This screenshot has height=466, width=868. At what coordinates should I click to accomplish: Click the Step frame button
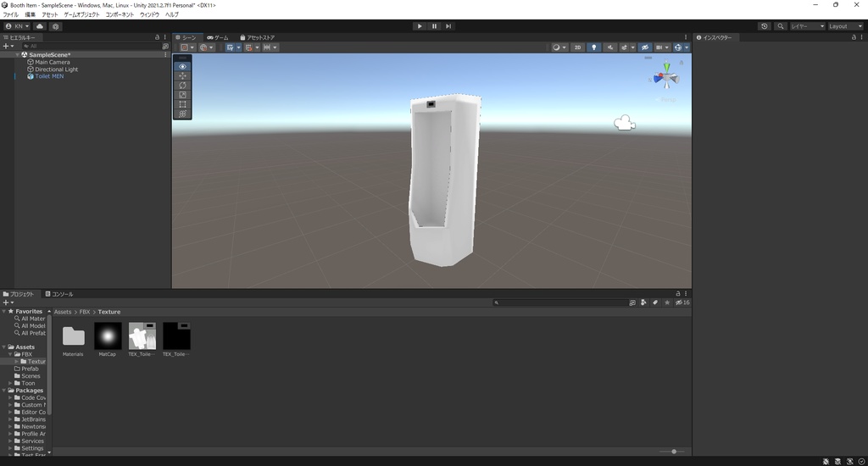(448, 26)
